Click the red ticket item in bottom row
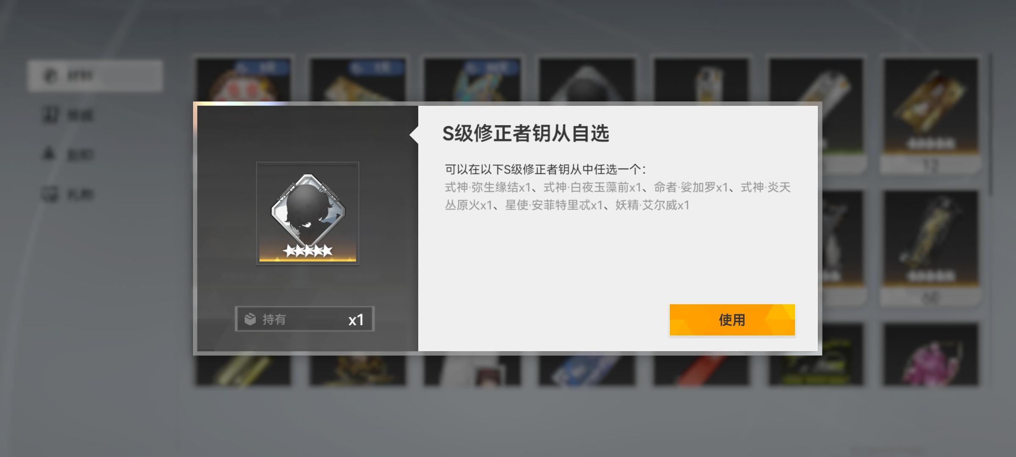The width and height of the screenshot is (1016, 457). tap(701, 370)
